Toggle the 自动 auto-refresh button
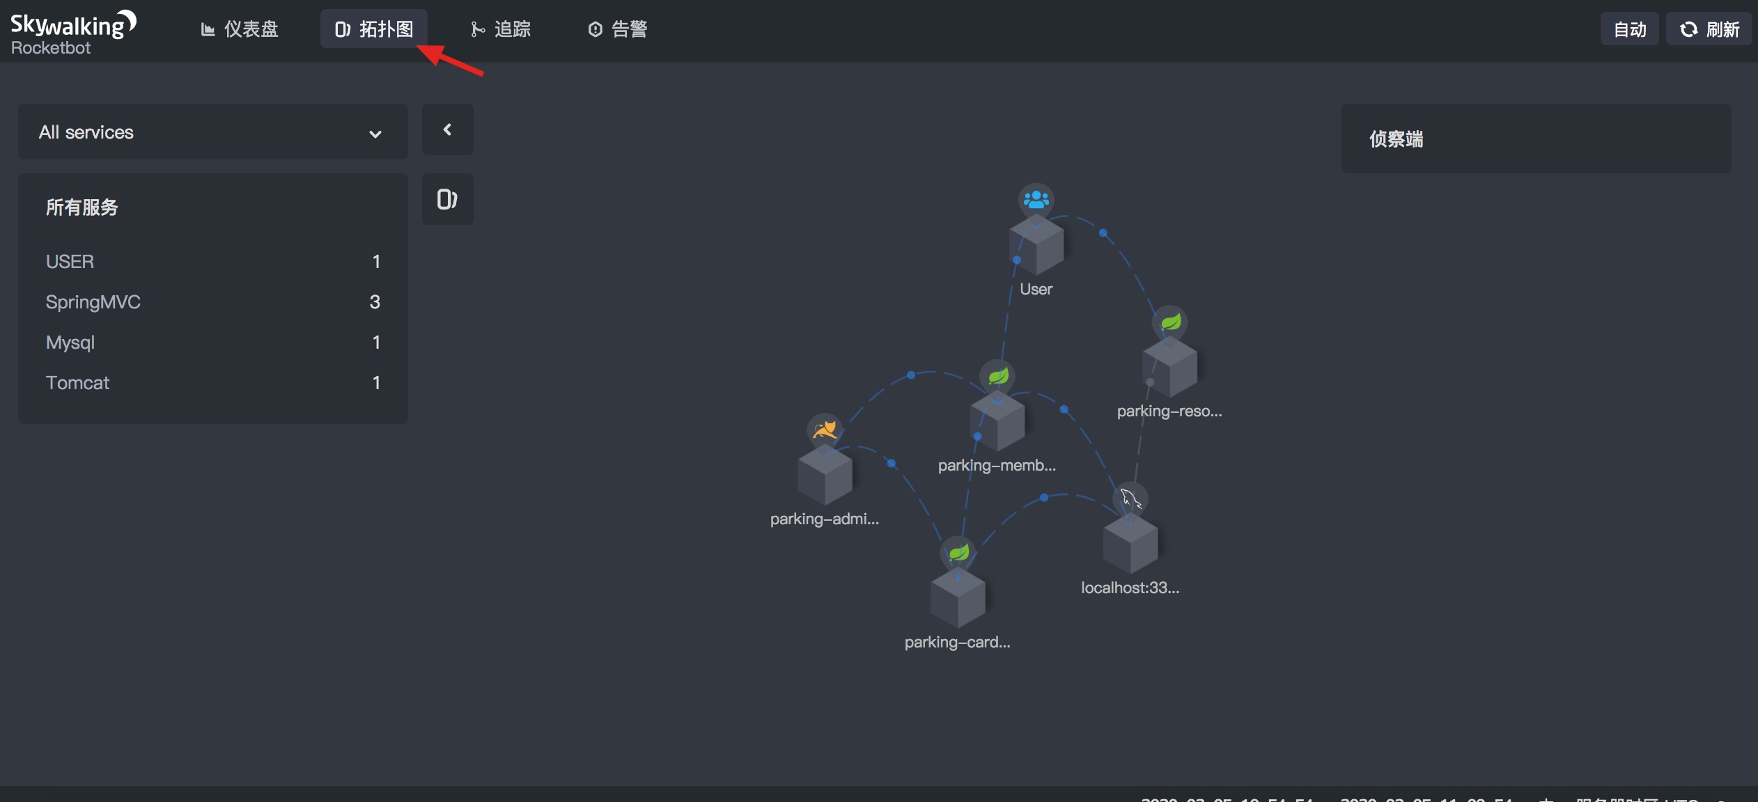This screenshot has width=1758, height=802. click(1629, 29)
